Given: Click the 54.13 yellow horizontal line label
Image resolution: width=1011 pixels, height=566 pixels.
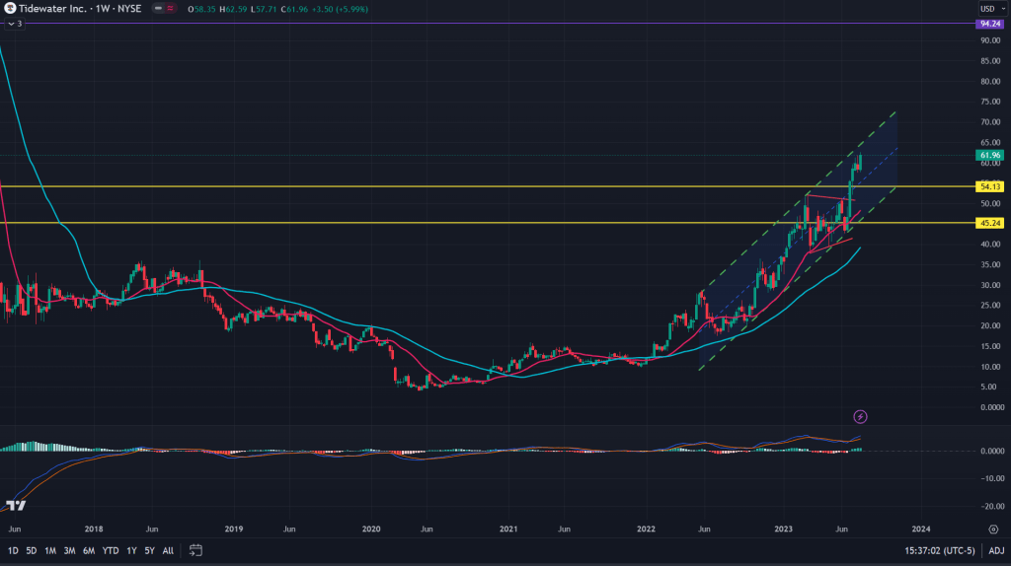Looking at the screenshot, I should [x=989, y=186].
